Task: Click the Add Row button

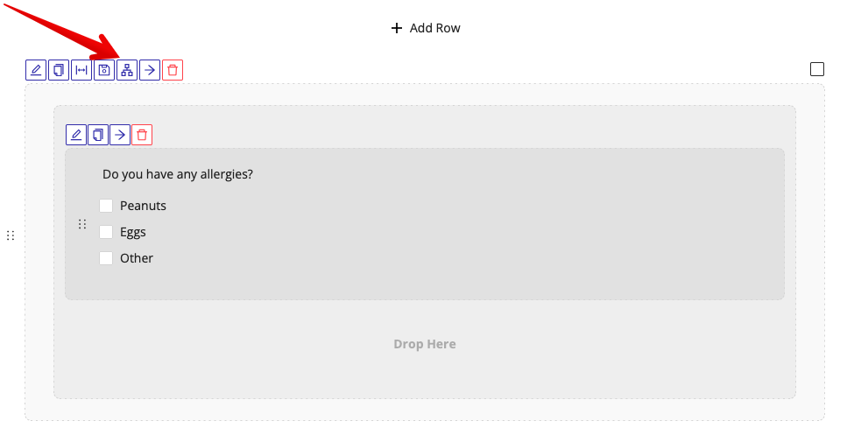Action: pyautogui.click(x=426, y=28)
